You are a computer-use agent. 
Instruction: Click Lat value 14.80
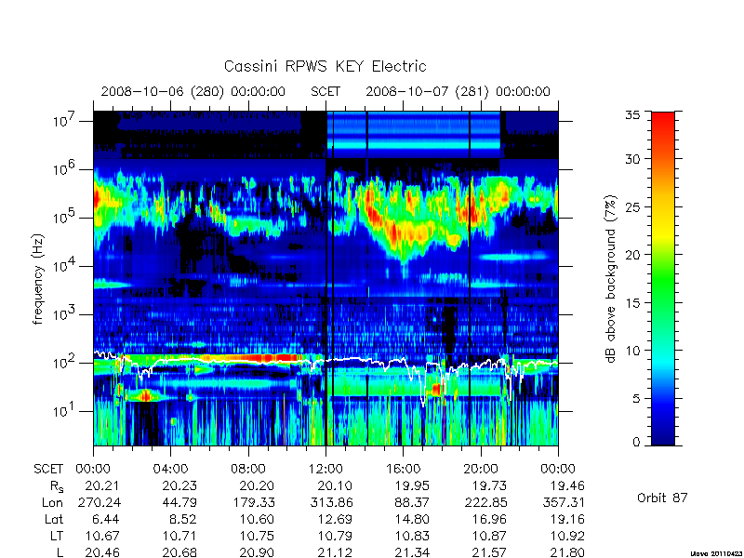click(x=412, y=519)
